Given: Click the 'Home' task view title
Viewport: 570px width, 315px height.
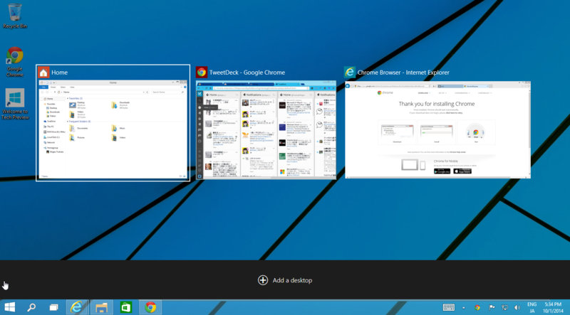Looking at the screenshot, I should coord(60,73).
